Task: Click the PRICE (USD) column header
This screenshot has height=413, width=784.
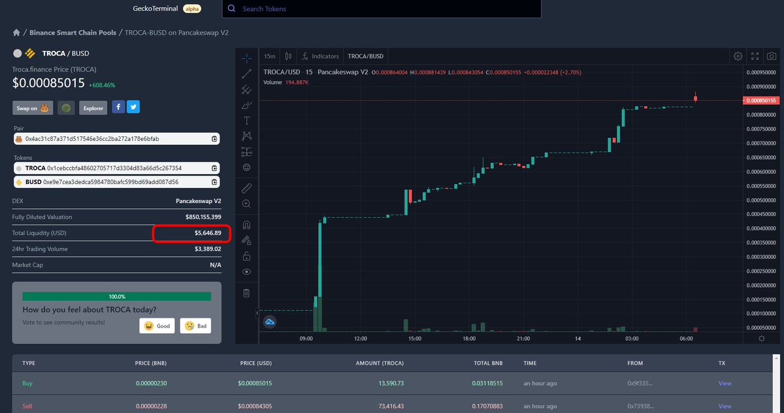Action: point(256,363)
